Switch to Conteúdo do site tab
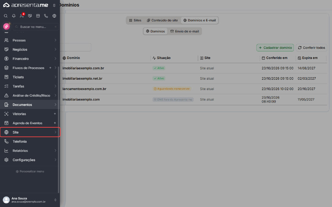 point(163,20)
